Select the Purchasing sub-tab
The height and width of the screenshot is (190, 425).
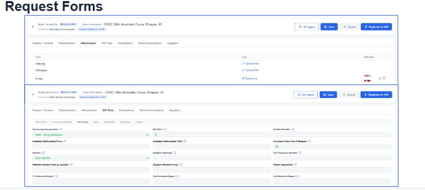83,122
